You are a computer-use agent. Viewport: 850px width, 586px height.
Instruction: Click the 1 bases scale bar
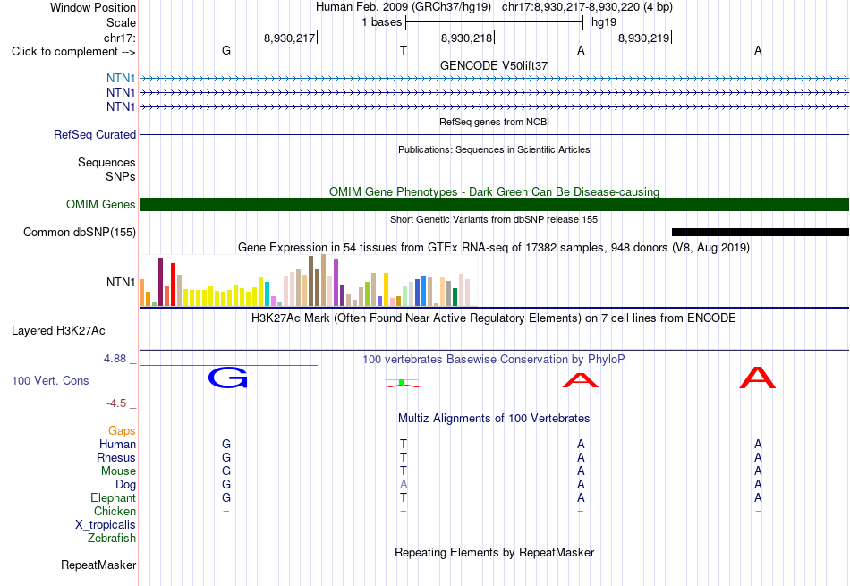tap(494, 22)
